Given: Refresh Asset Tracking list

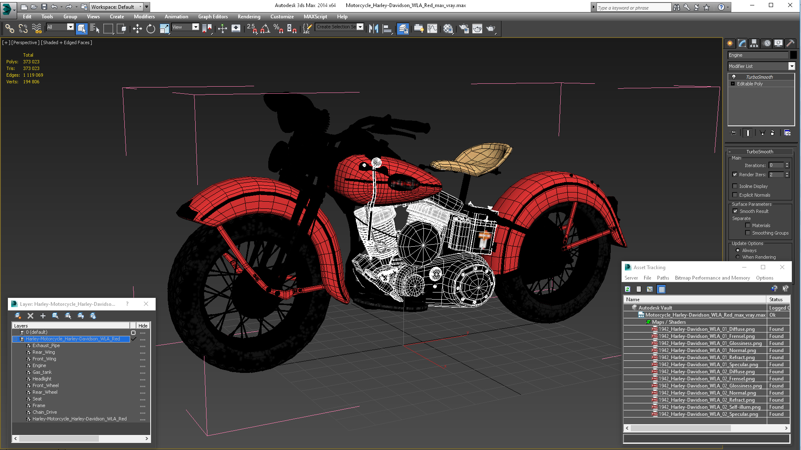Looking at the screenshot, I should (627, 289).
